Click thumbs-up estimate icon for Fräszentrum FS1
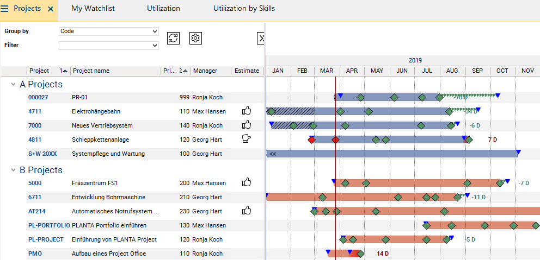 coord(247,182)
